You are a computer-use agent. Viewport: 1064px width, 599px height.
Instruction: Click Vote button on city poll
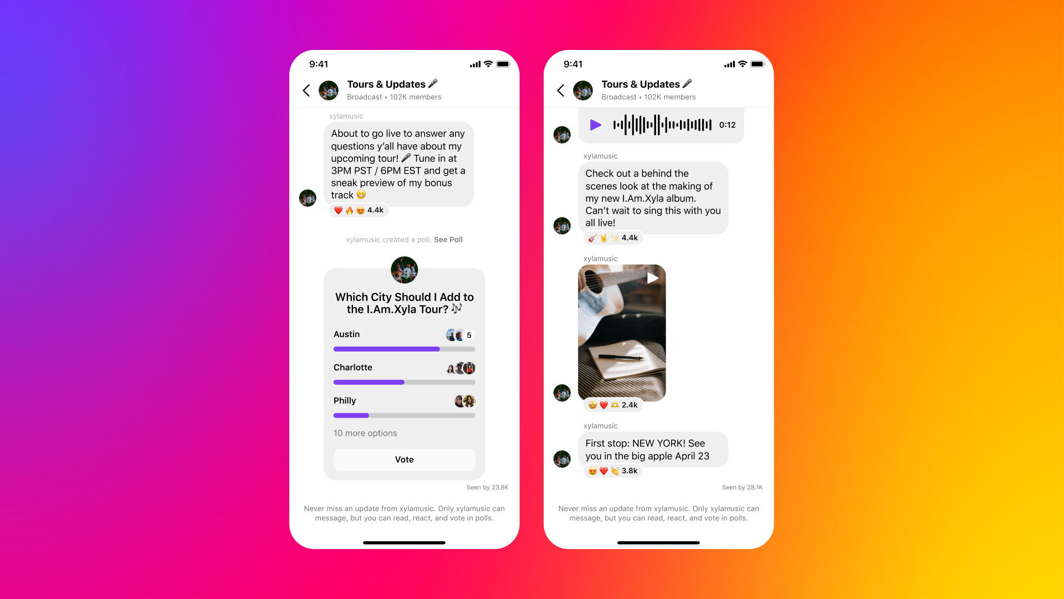coord(403,459)
